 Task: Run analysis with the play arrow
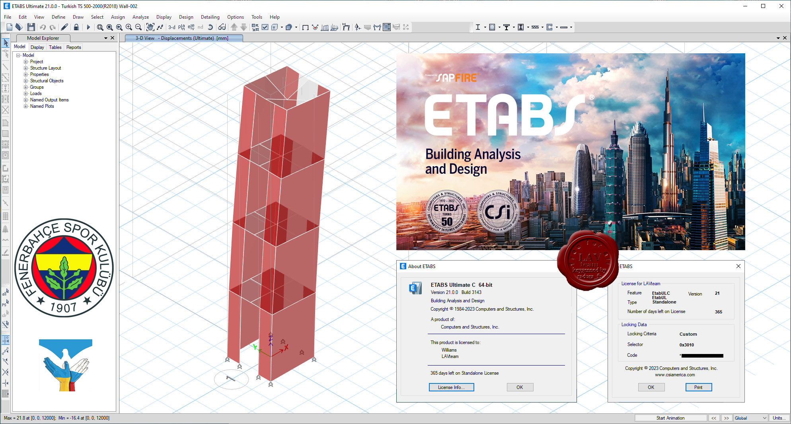pos(88,27)
